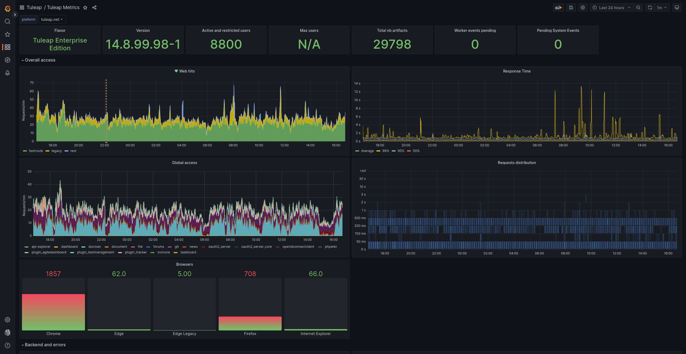
Task: Share the dashboard via share icon
Action: click(x=94, y=7)
